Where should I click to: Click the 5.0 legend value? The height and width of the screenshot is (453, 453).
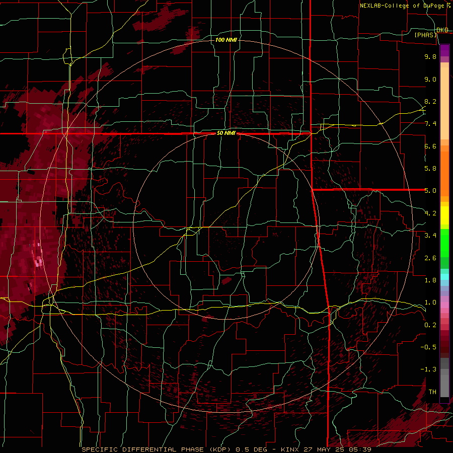click(430, 191)
